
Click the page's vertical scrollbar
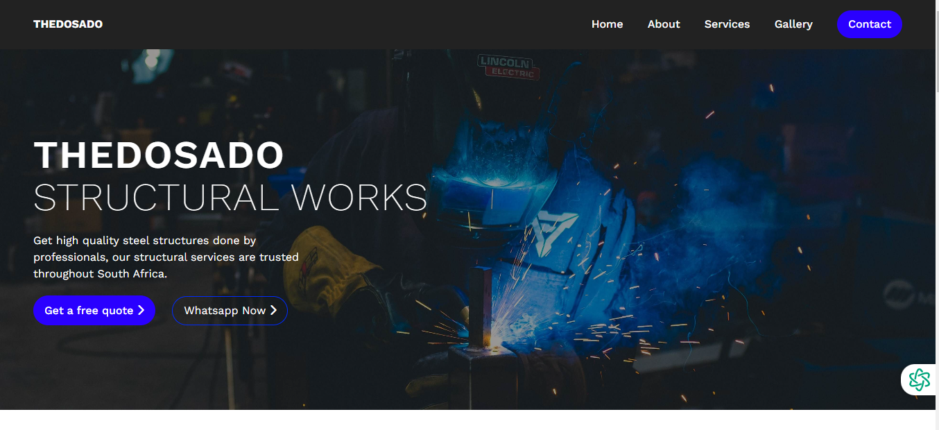pyautogui.click(x=936, y=208)
